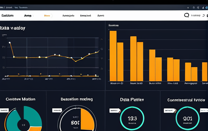Click the search icon in the white navigation bar

pyautogui.click(x=186, y=15)
